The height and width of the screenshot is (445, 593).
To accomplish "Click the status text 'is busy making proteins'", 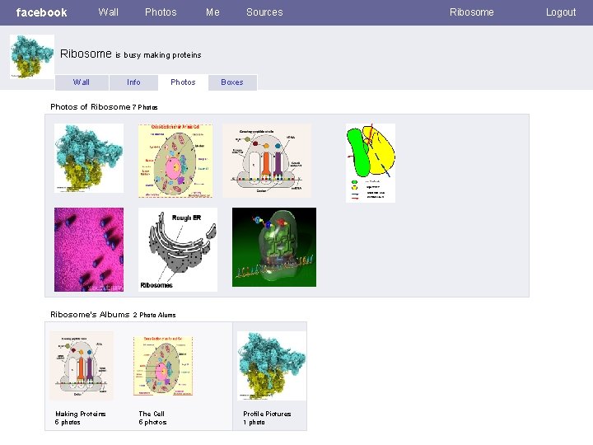I will coord(158,55).
